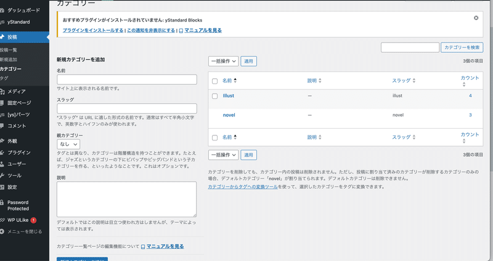This screenshot has height=261, width=493.
Task: Sort by カウント in table footer
Action: pyautogui.click(x=470, y=137)
